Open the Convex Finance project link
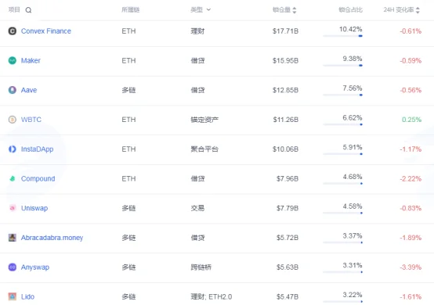Screen dimensions: 434x305 (x=46, y=31)
